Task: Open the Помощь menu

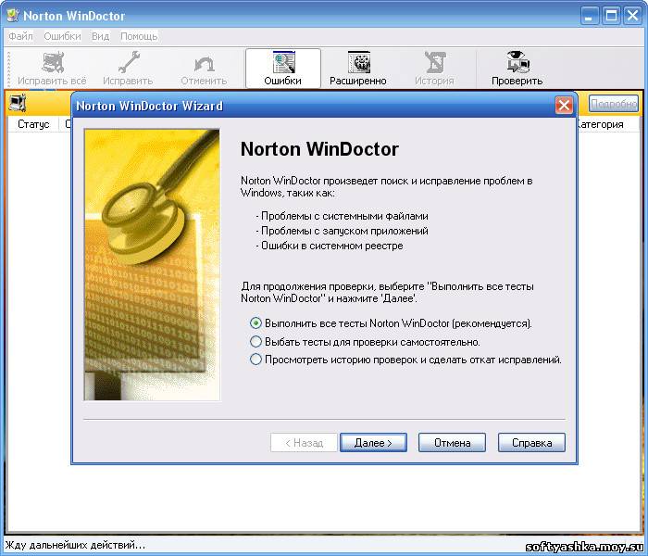Action: point(139,36)
